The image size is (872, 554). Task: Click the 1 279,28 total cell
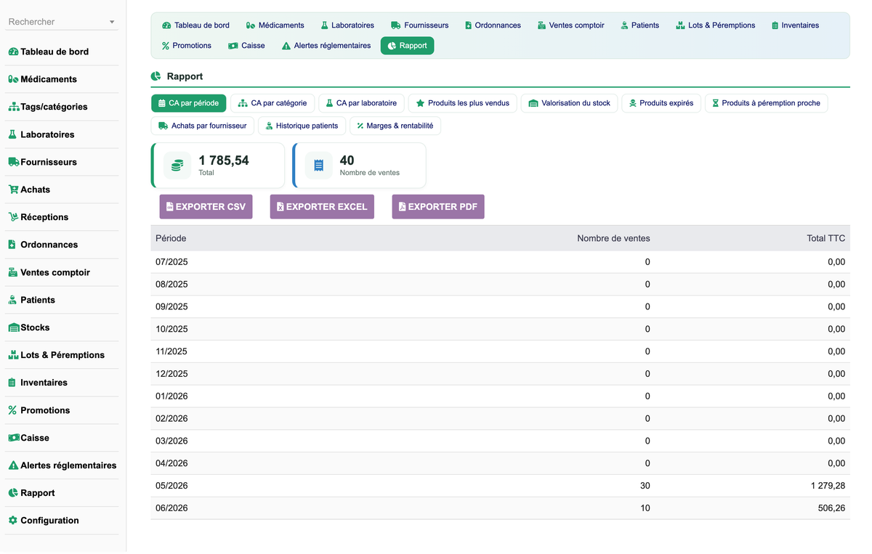[x=828, y=486]
